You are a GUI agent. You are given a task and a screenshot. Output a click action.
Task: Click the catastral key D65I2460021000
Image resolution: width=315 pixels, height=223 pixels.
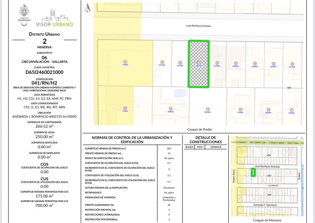(44, 72)
